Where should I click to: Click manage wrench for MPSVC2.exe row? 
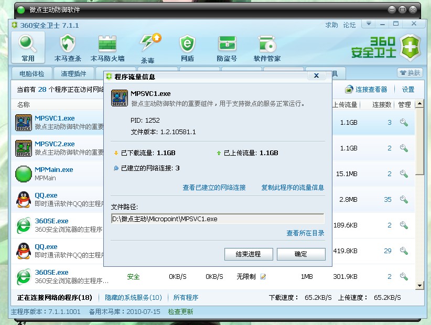(404, 148)
